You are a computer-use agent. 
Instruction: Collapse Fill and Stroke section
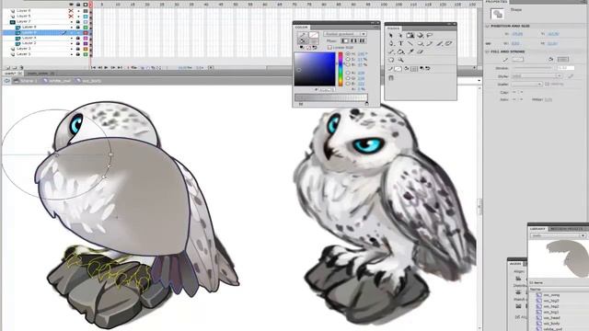[x=488, y=51]
